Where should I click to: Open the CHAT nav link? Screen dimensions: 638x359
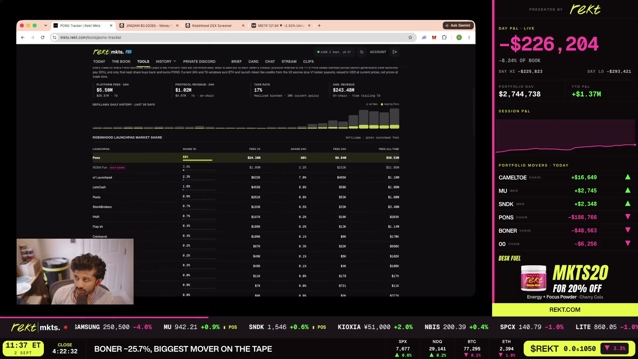point(270,61)
